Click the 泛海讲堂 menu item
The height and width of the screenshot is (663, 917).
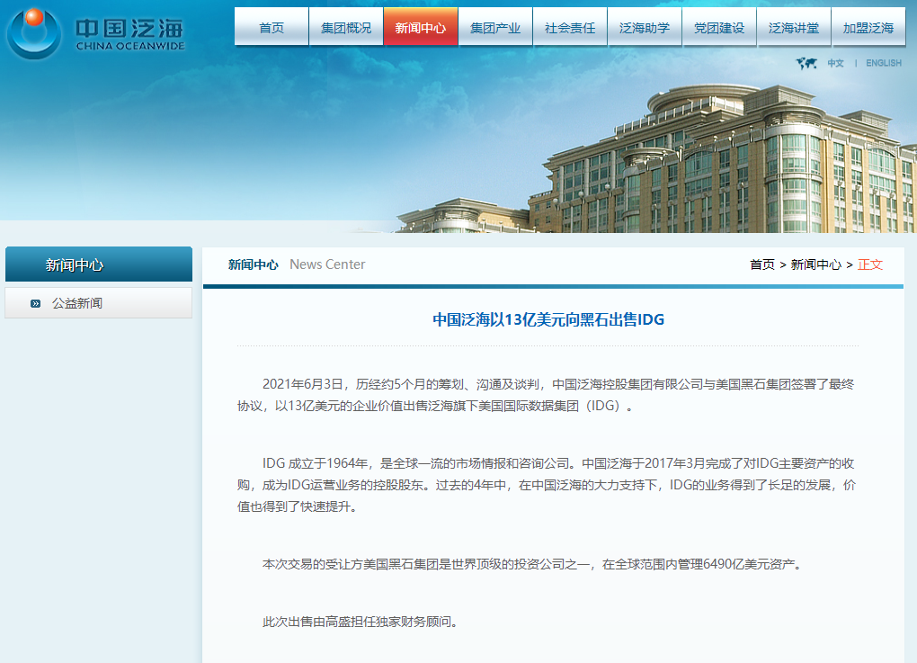[794, 28]
